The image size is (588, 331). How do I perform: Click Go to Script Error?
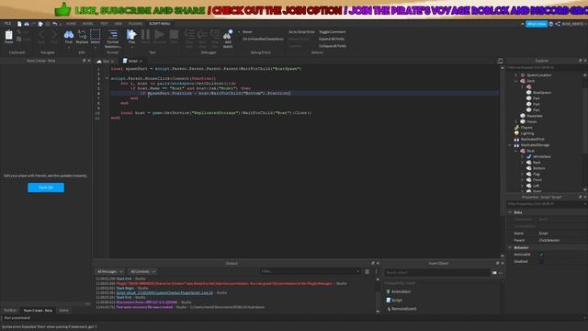click(x=301, y=32)
